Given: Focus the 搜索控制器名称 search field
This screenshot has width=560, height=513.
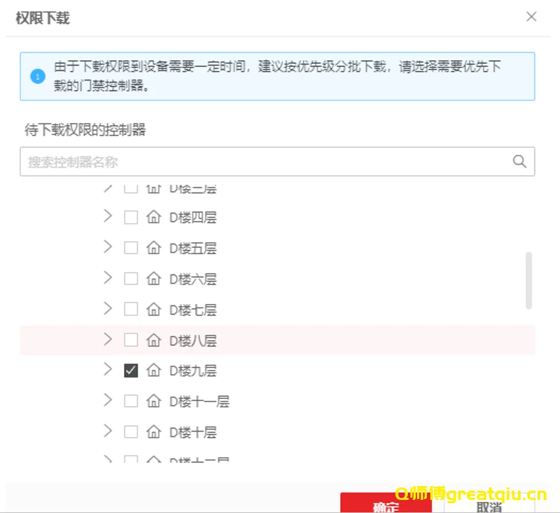Looking at the screenshot, I should click(x=262, y=162).
